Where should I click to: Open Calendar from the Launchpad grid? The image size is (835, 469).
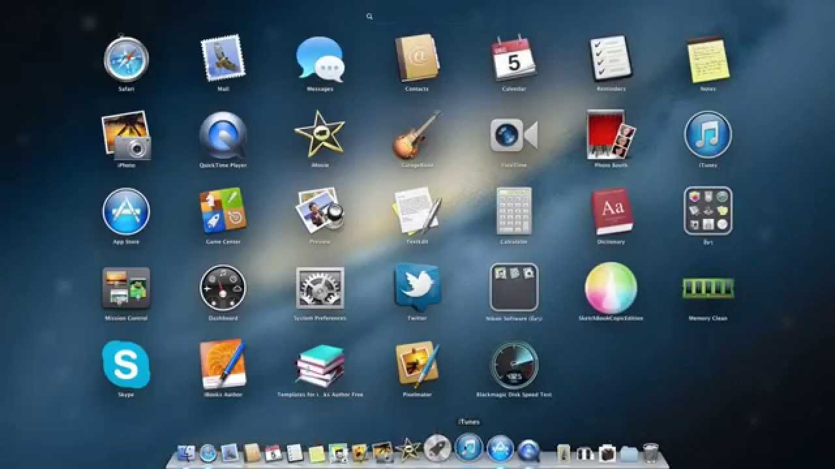[513, 59]
